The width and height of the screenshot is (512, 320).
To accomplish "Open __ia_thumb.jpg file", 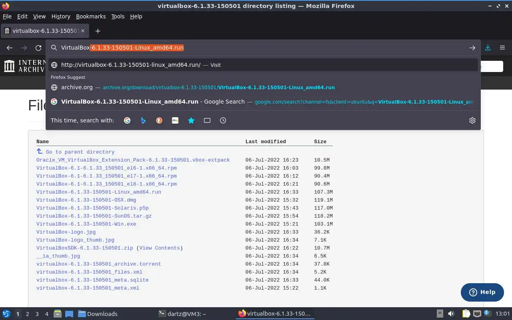I will (58, 256).
